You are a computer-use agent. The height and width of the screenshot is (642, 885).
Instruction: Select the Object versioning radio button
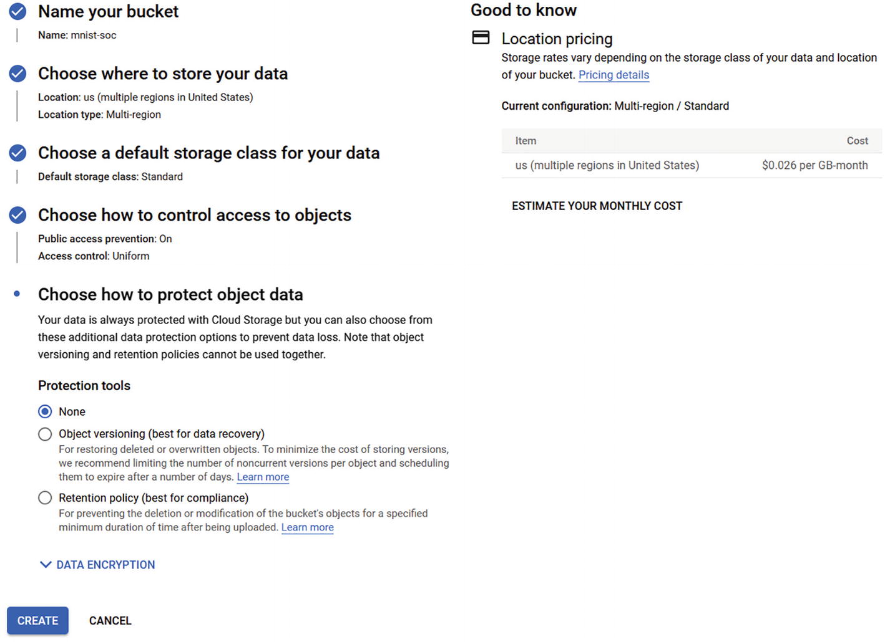[45, 434]
